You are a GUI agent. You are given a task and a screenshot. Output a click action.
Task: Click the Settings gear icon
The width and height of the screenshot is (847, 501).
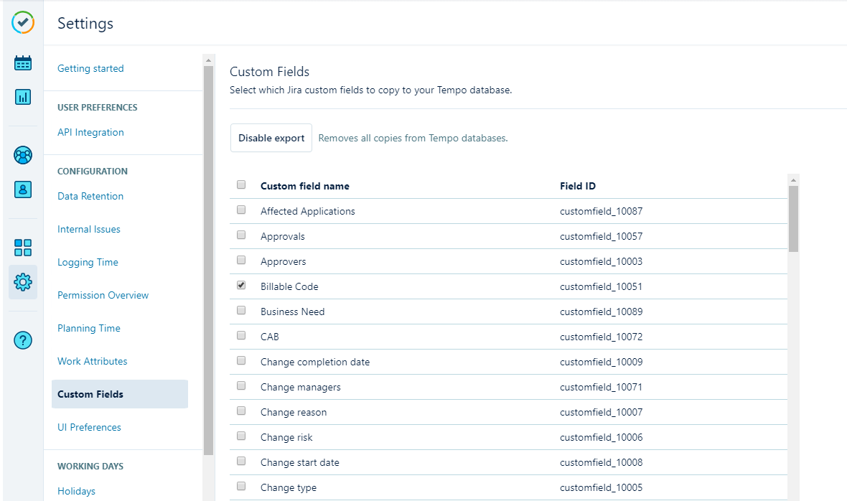[x=23, y=282]
